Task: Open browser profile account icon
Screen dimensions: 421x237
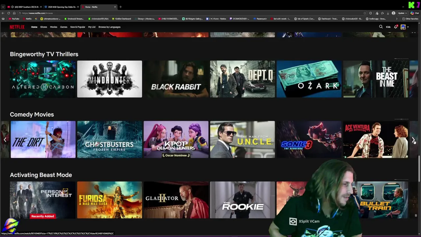Action: pyautogui.click(x=393, y=13)
